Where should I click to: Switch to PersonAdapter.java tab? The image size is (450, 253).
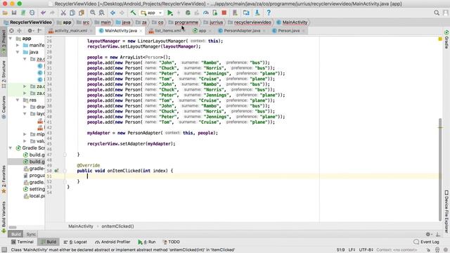pos(241,31)
